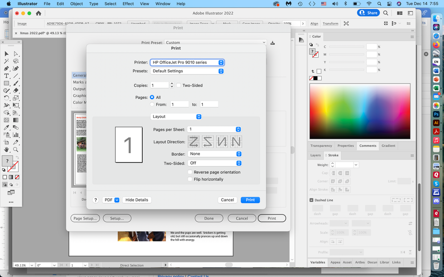Open the Border dropdown set to None
The width and height of the screenshot is (444, 277).
tap(214, 154)
